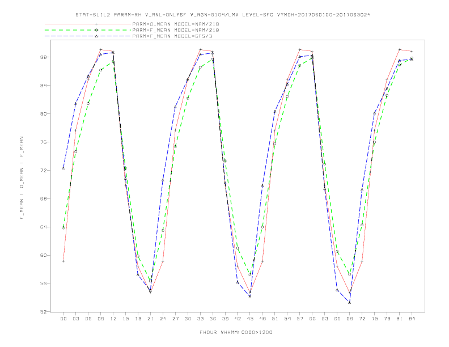Click blue GFS triangle minimum at hour 69
The height and width of the screenshot is (347, 449).
point(350,302)
